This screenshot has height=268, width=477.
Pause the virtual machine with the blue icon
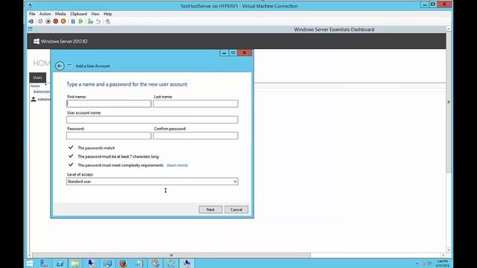point(73,22)
